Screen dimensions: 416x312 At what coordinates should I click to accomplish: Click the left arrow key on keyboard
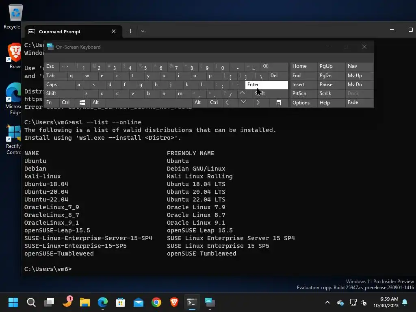[227, 102]
